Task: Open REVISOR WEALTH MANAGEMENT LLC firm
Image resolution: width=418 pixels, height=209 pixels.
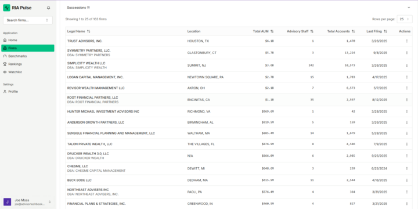Action: click(x=96, y=88)
